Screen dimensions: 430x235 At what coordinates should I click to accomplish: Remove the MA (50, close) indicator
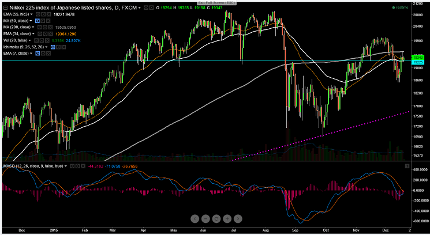(48, 21)
